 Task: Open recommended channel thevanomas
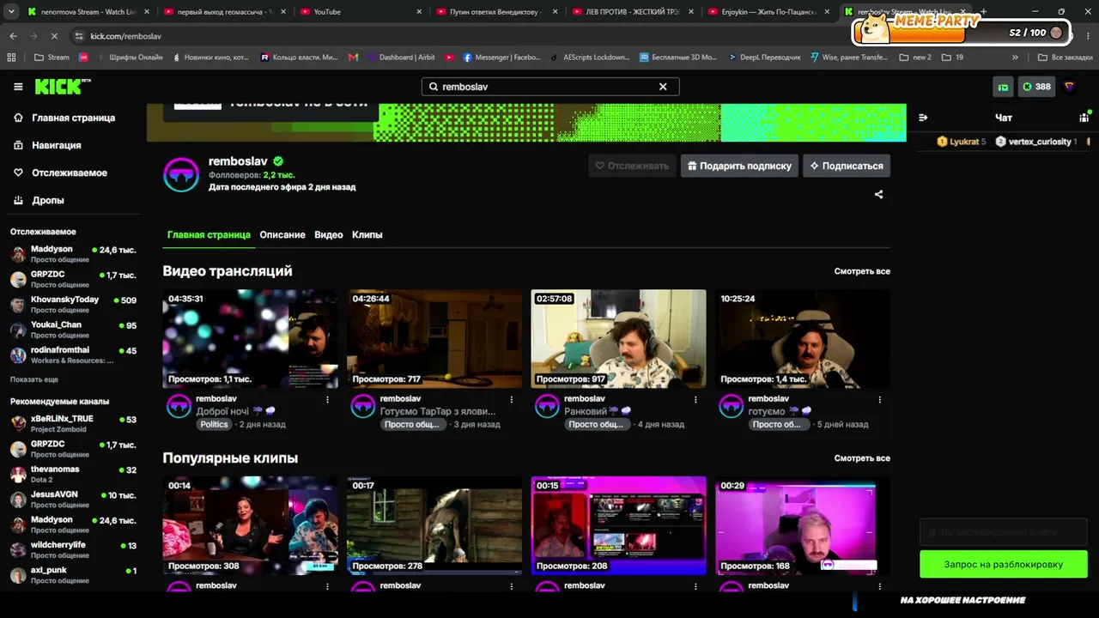pos(74,474)
